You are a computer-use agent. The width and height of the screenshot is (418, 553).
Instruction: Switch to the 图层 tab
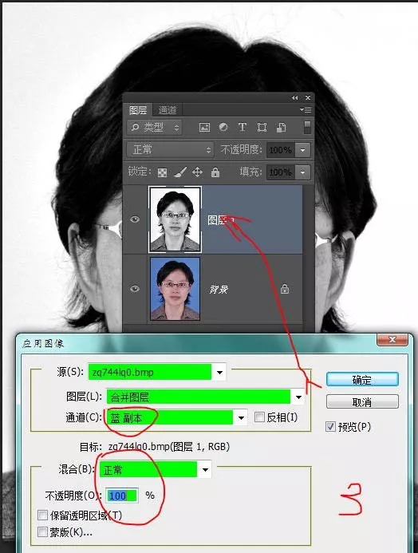(x=138, y=110)
